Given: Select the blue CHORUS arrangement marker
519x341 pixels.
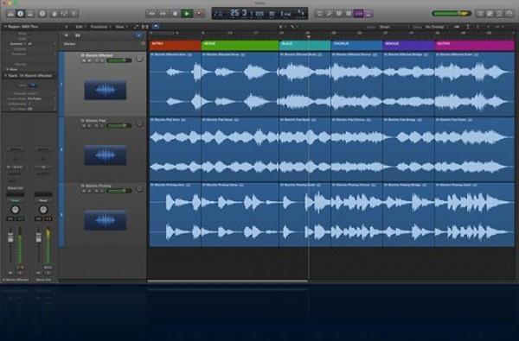Looking at the screenshot, I should pos(356,46).
